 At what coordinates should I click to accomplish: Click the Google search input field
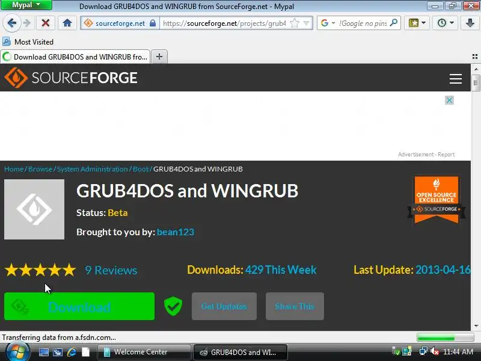coord(363,23)
